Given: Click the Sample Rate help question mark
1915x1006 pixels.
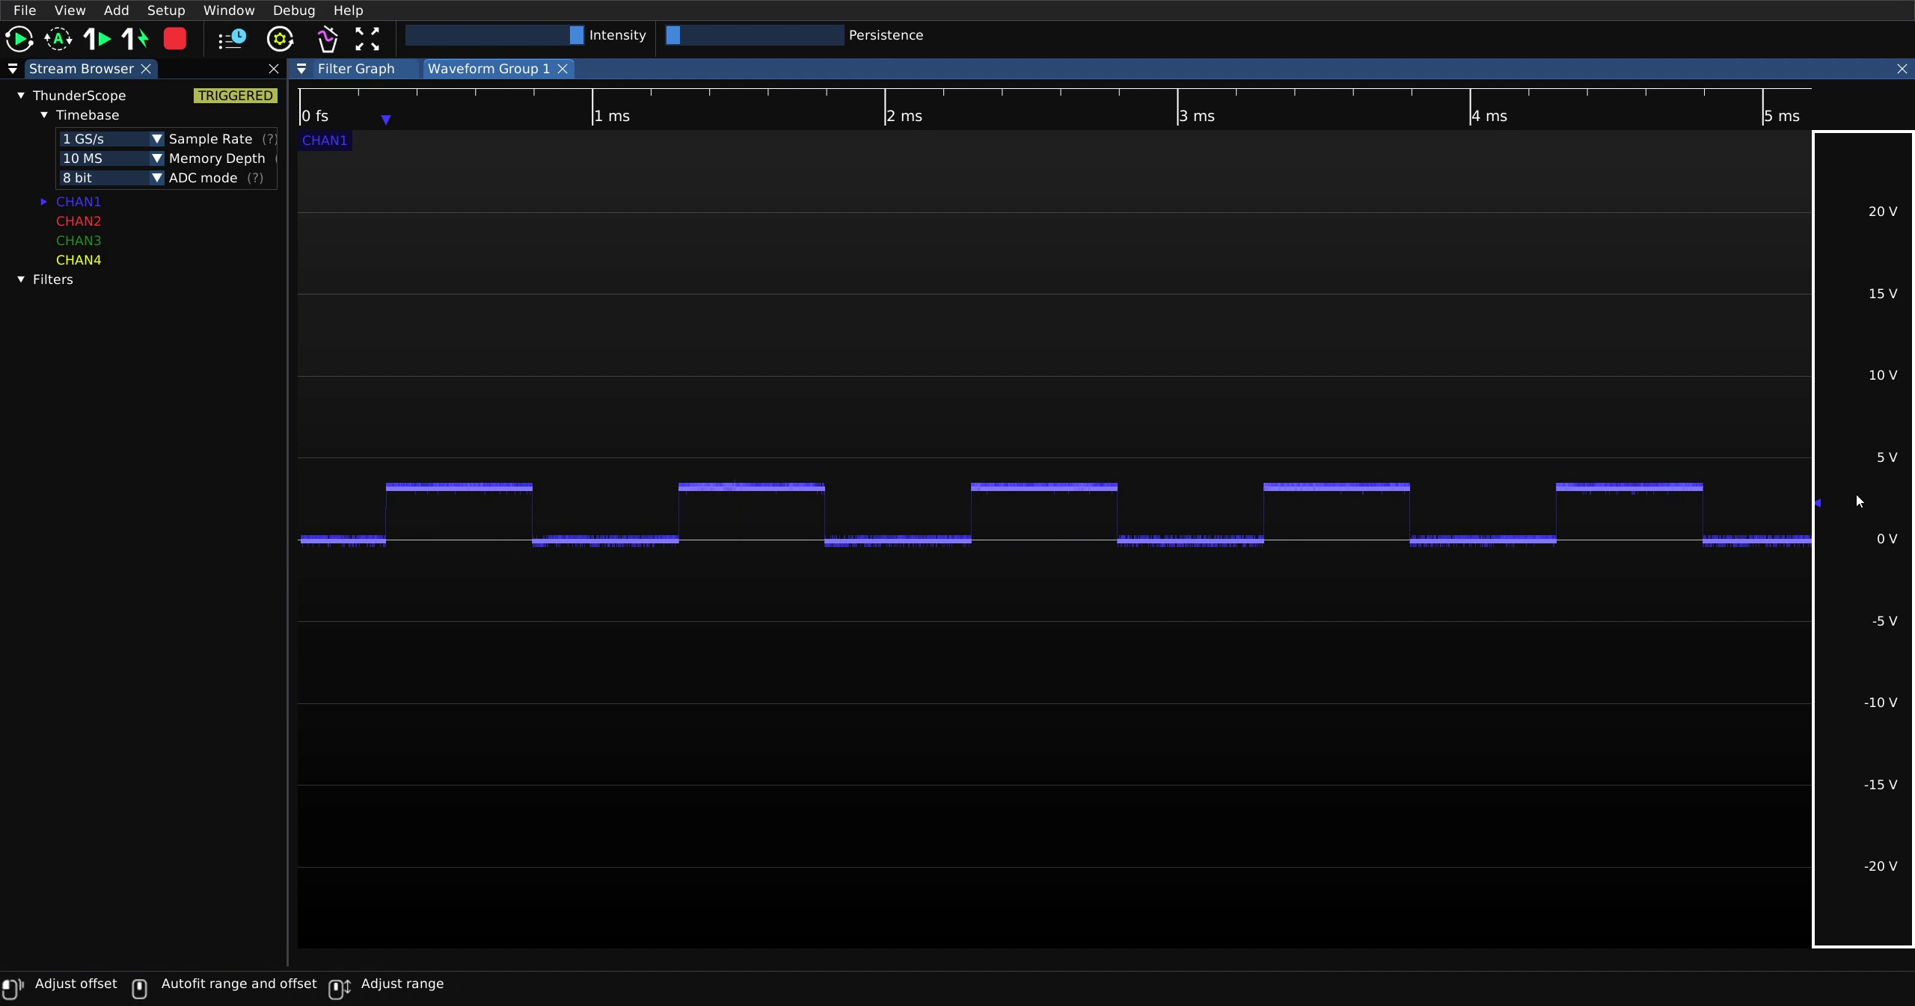Looking at the screenshot, I should pos(269,139).
